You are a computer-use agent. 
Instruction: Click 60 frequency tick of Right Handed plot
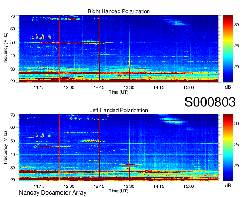pos(13,29)
